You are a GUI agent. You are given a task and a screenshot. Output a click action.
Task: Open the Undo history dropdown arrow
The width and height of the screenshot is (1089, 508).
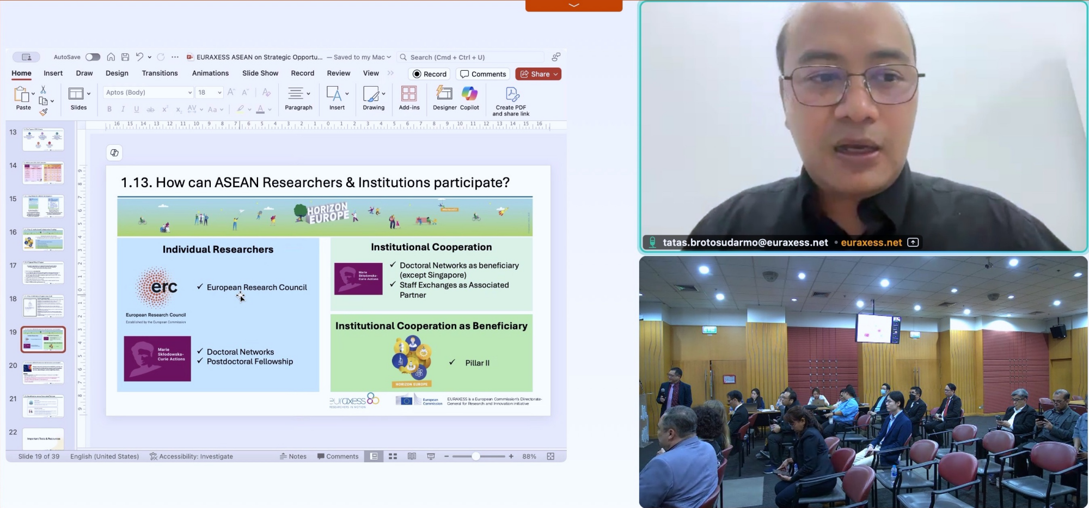[150, 57]
